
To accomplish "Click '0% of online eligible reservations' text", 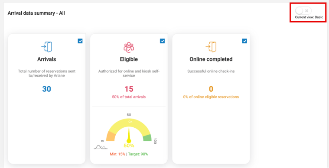I will pos(211,97).
